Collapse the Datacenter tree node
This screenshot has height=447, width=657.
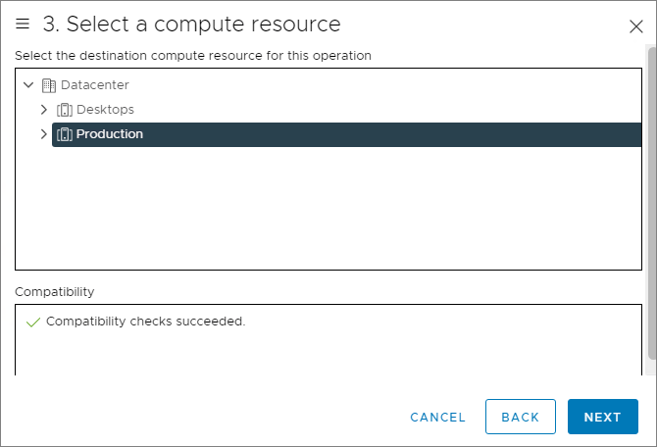tap(27, 85)
